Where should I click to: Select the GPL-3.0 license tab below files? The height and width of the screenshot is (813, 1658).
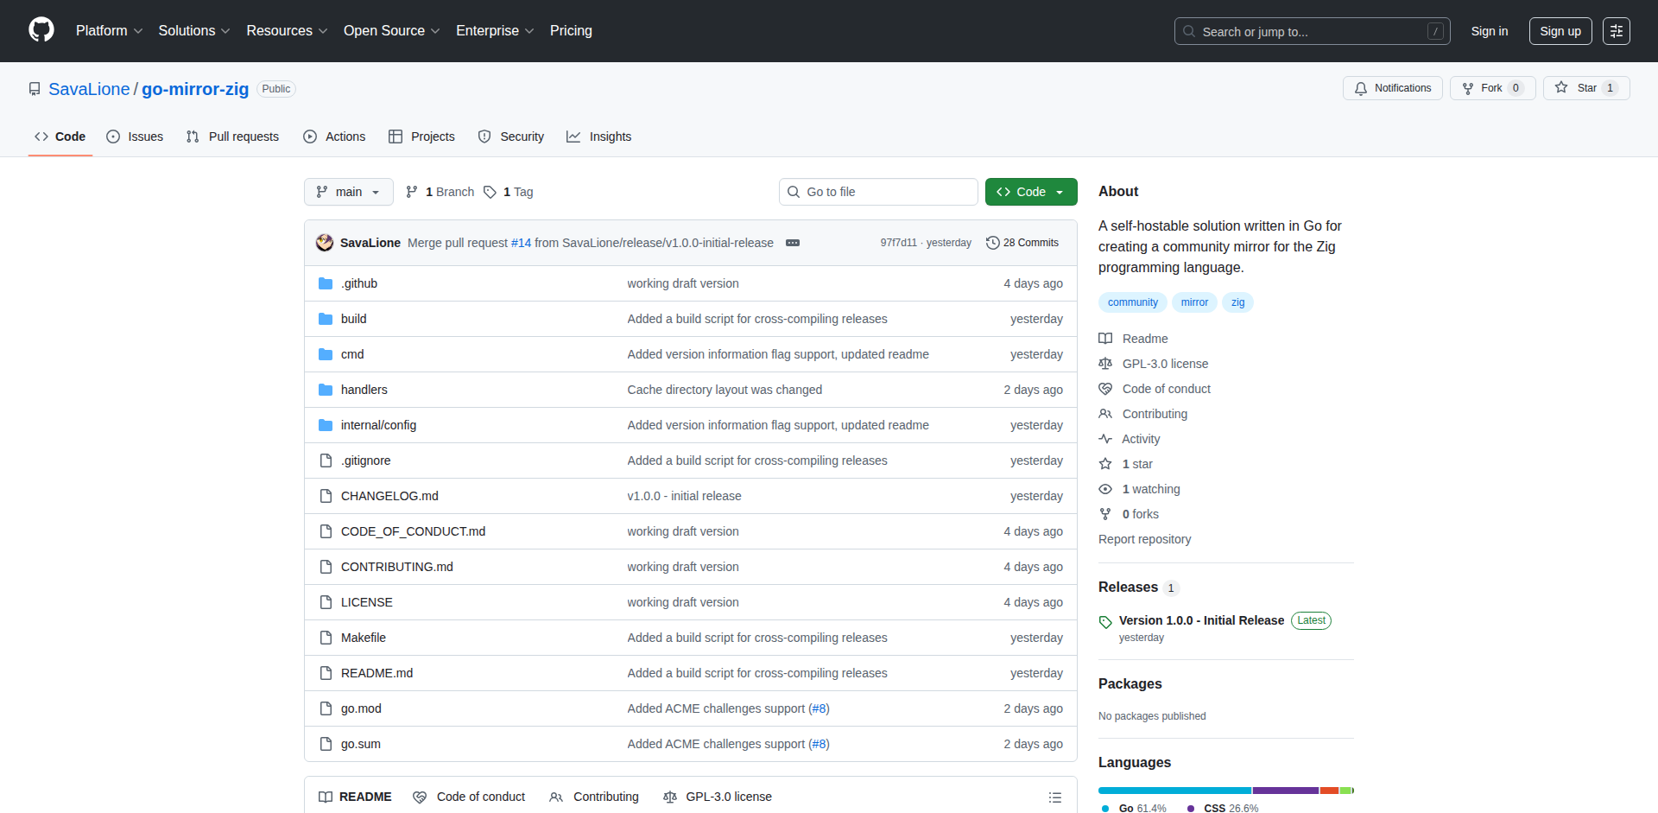tap(718, 797)
